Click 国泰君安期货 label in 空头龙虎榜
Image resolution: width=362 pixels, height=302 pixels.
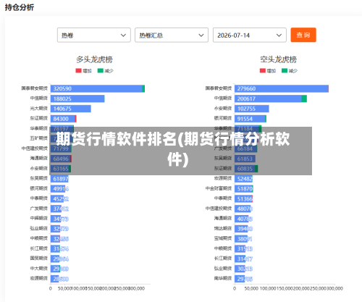coord(219,88)
